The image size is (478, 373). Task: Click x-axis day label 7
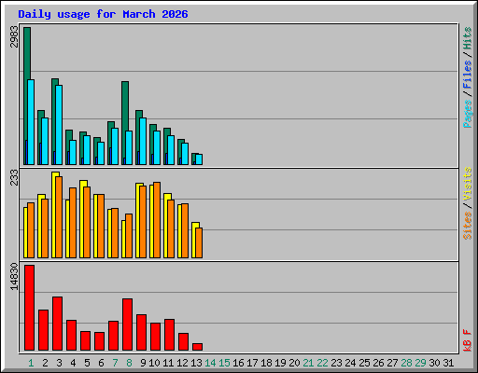click(115, 363)
